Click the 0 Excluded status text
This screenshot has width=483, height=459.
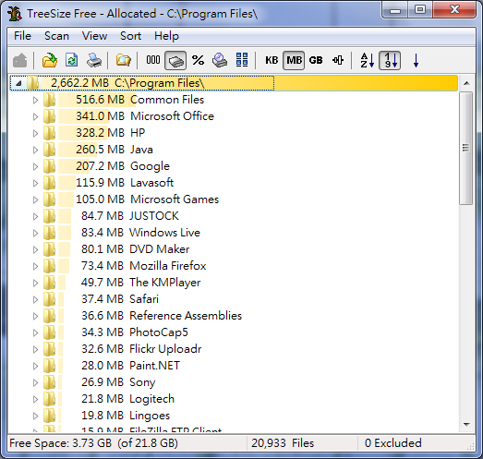[392, 443]
